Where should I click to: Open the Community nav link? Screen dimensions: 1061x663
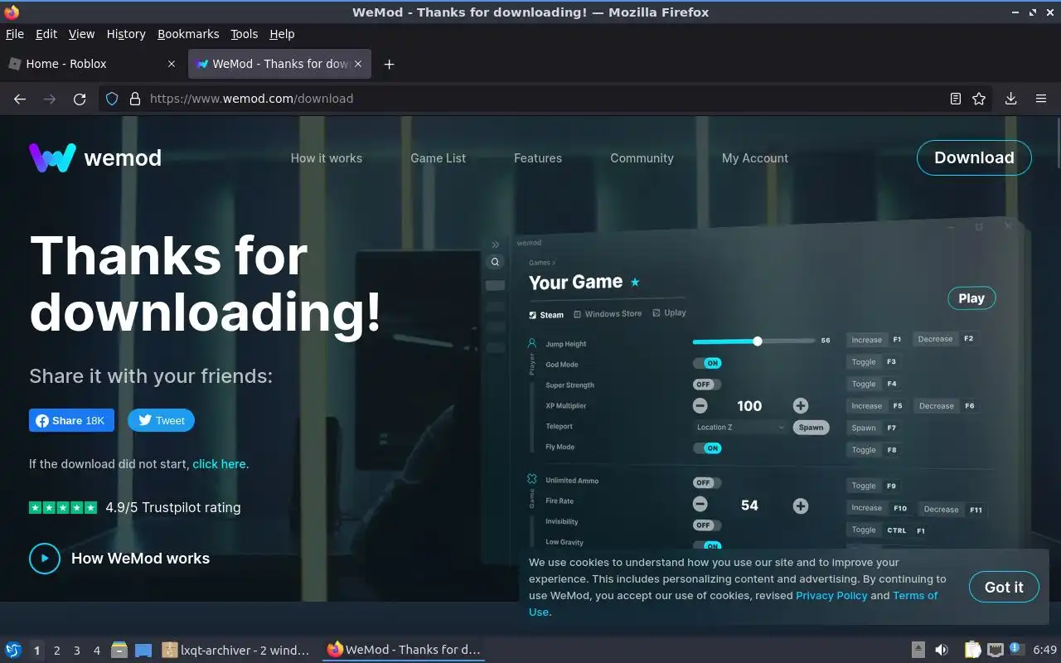(x=642, y=158)
